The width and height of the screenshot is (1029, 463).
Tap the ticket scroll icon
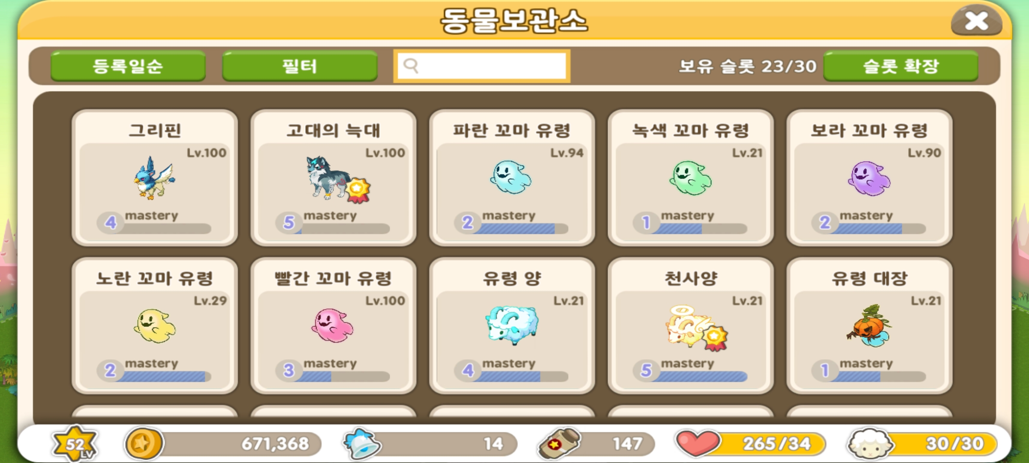[559, 444]
